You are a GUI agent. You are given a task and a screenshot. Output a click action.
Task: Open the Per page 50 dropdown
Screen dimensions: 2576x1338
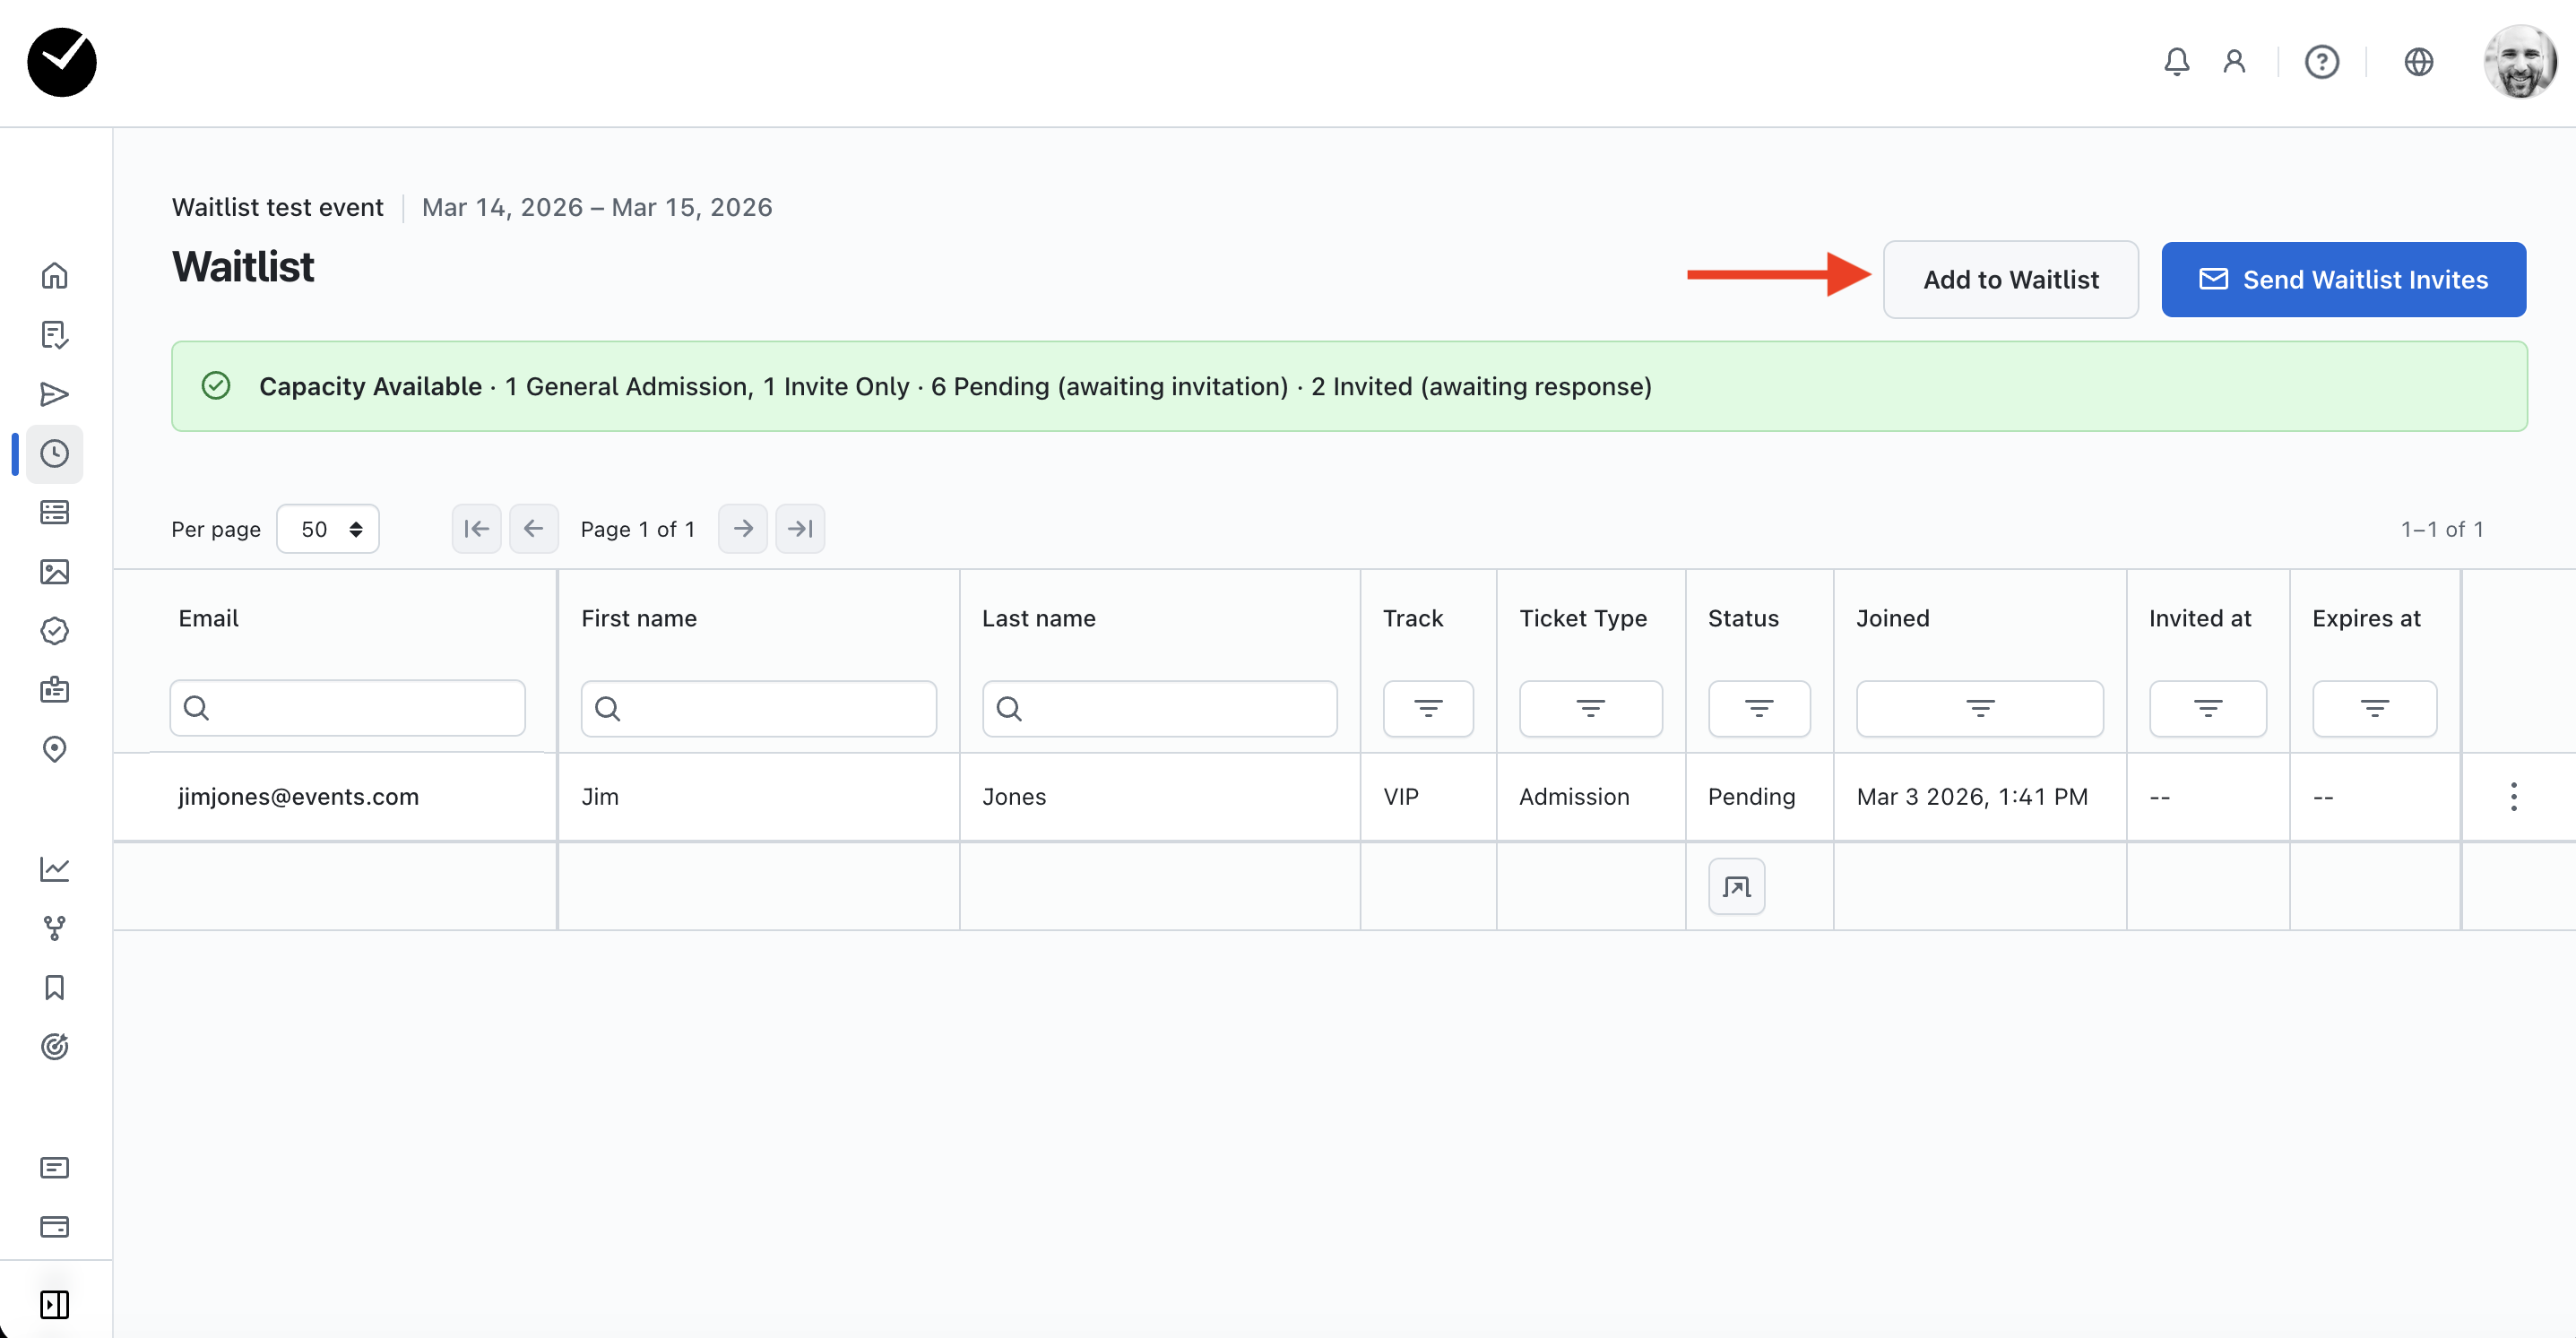328,529
